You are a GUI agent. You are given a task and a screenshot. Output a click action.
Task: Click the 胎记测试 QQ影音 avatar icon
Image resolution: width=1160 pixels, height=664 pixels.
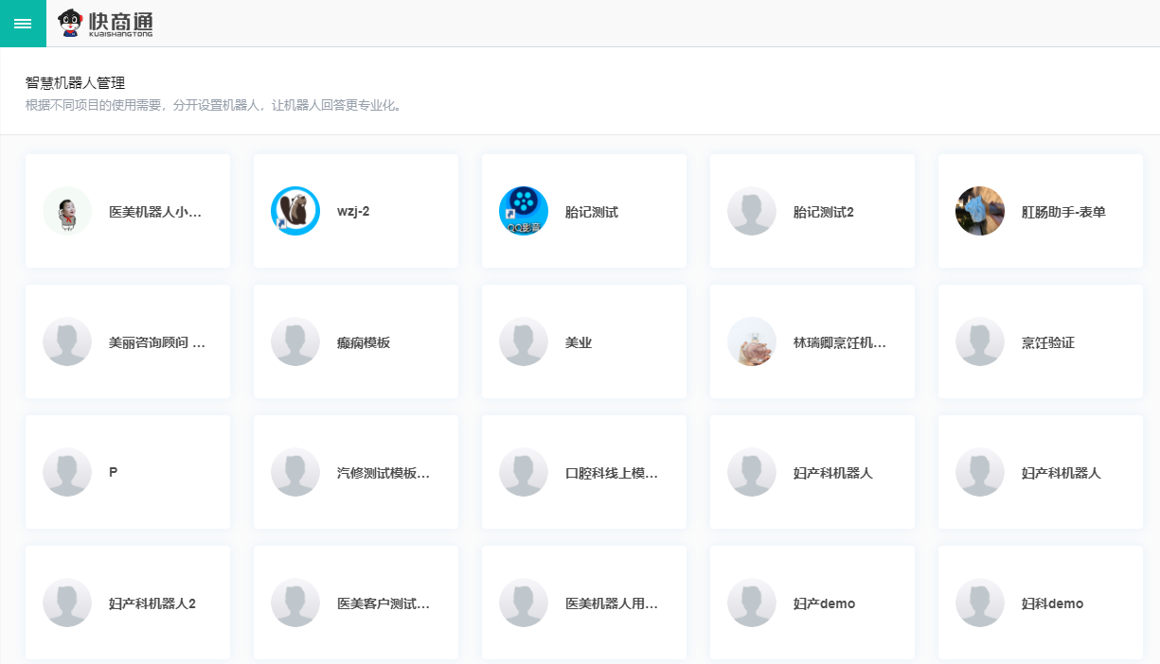point(524,211)
